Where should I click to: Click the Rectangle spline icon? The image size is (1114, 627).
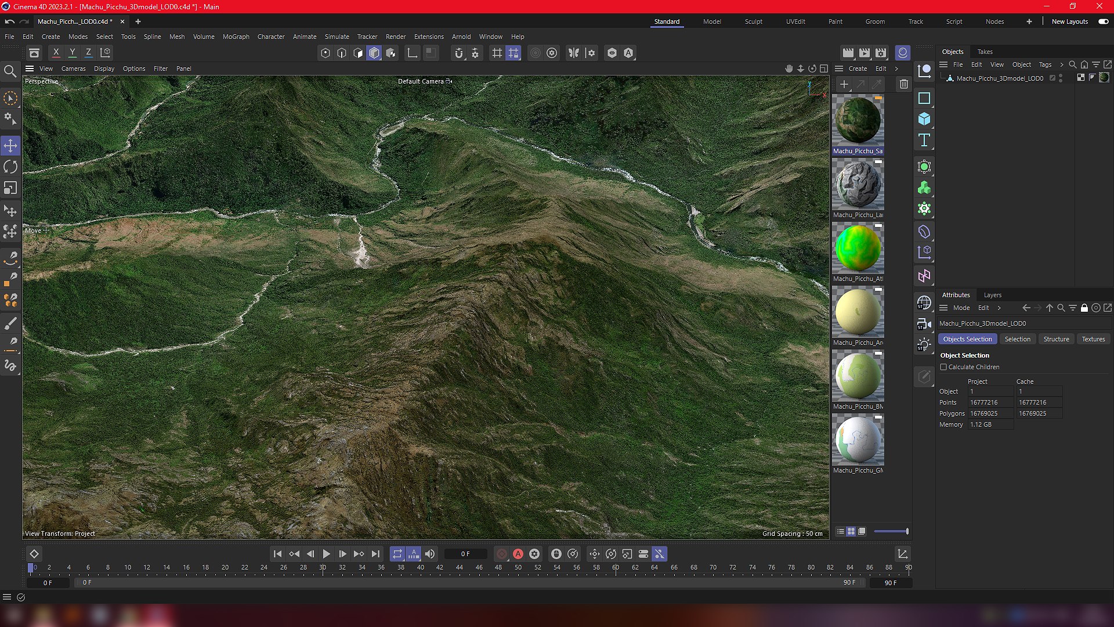tap(924, 98)
